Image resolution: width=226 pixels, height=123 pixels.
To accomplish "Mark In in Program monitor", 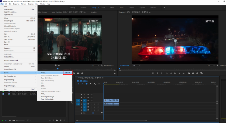I will coord(157,73).
